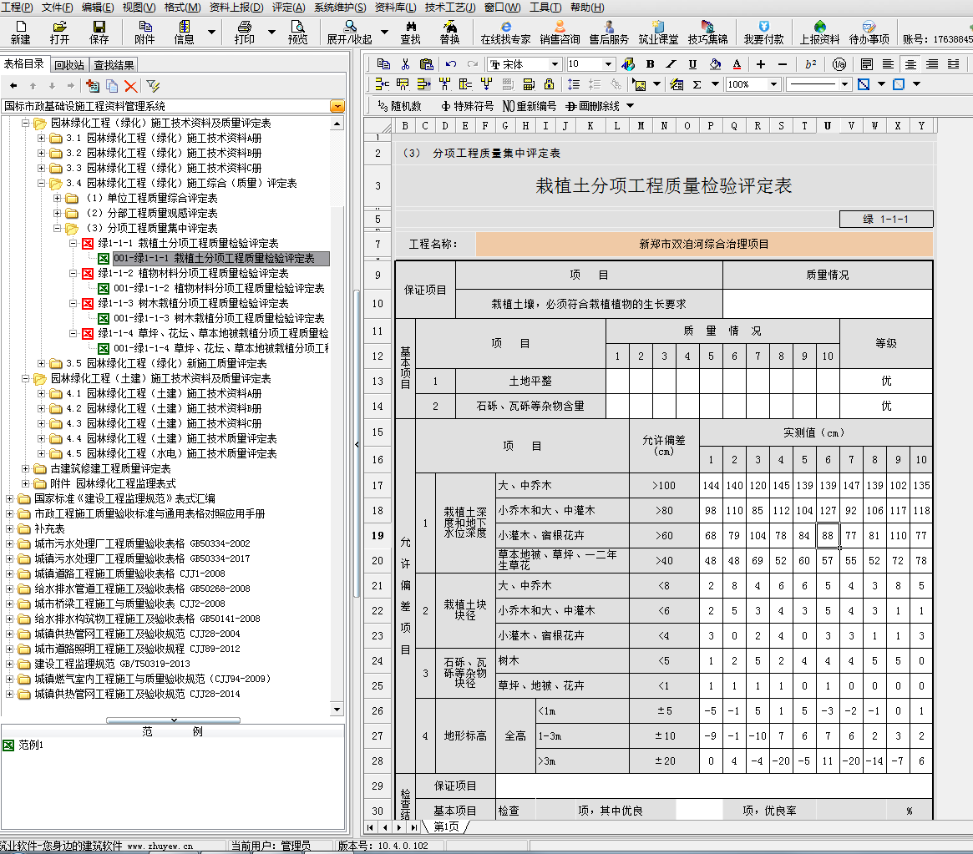The image size is (973, 854).
Task: Click the cut scissors icon
Action: pyautogui.click(x=405, y=64)
